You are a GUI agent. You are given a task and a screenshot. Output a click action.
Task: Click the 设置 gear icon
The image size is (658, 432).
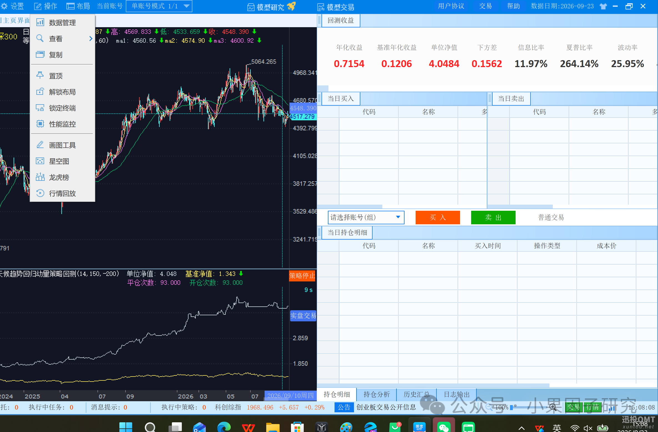tap(4, 6)
